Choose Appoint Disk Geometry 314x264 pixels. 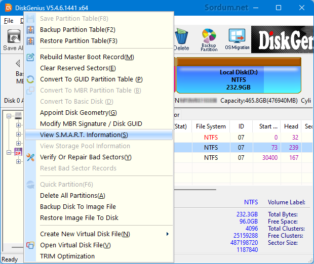coord(99,113)
